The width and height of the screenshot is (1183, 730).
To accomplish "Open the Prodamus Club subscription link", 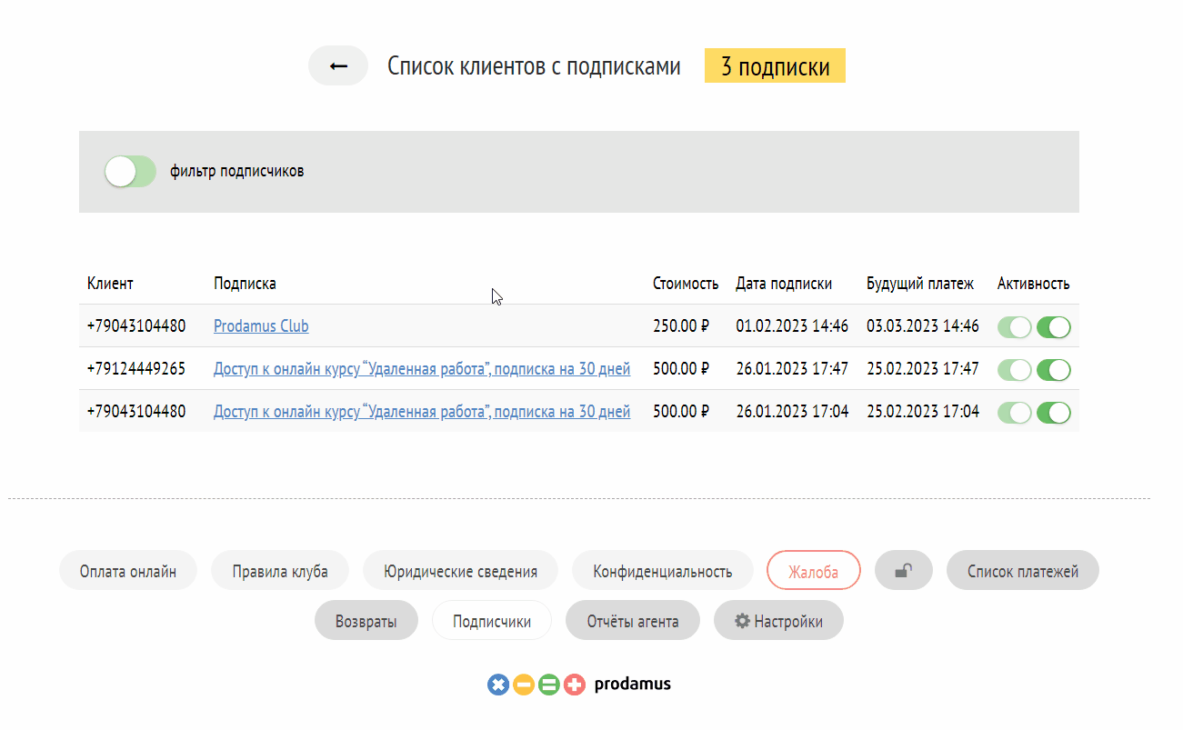I will coord(261,325).
